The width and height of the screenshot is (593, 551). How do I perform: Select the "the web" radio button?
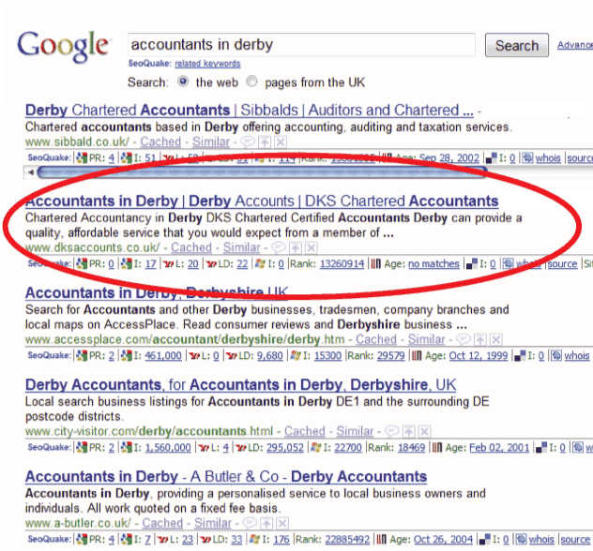183,82
